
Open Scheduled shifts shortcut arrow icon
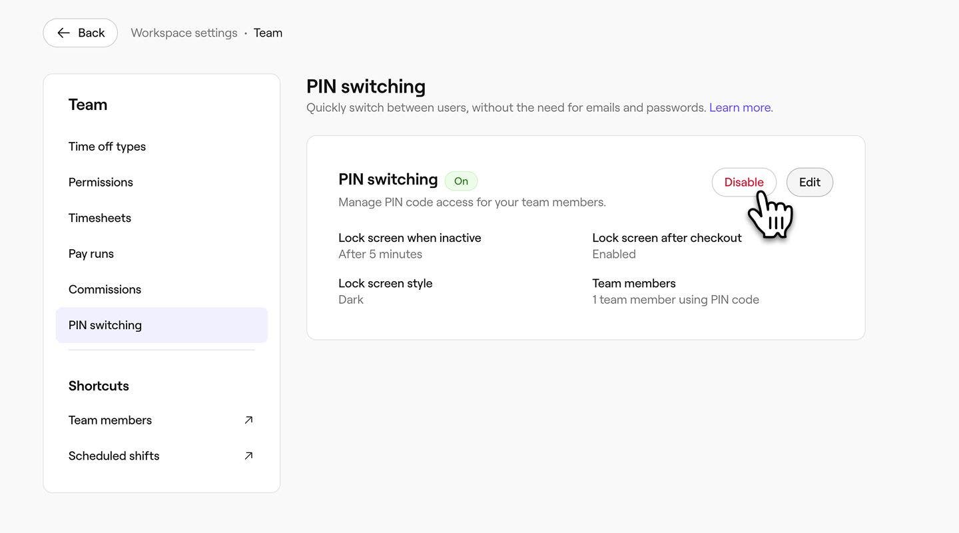coord(248,456)
